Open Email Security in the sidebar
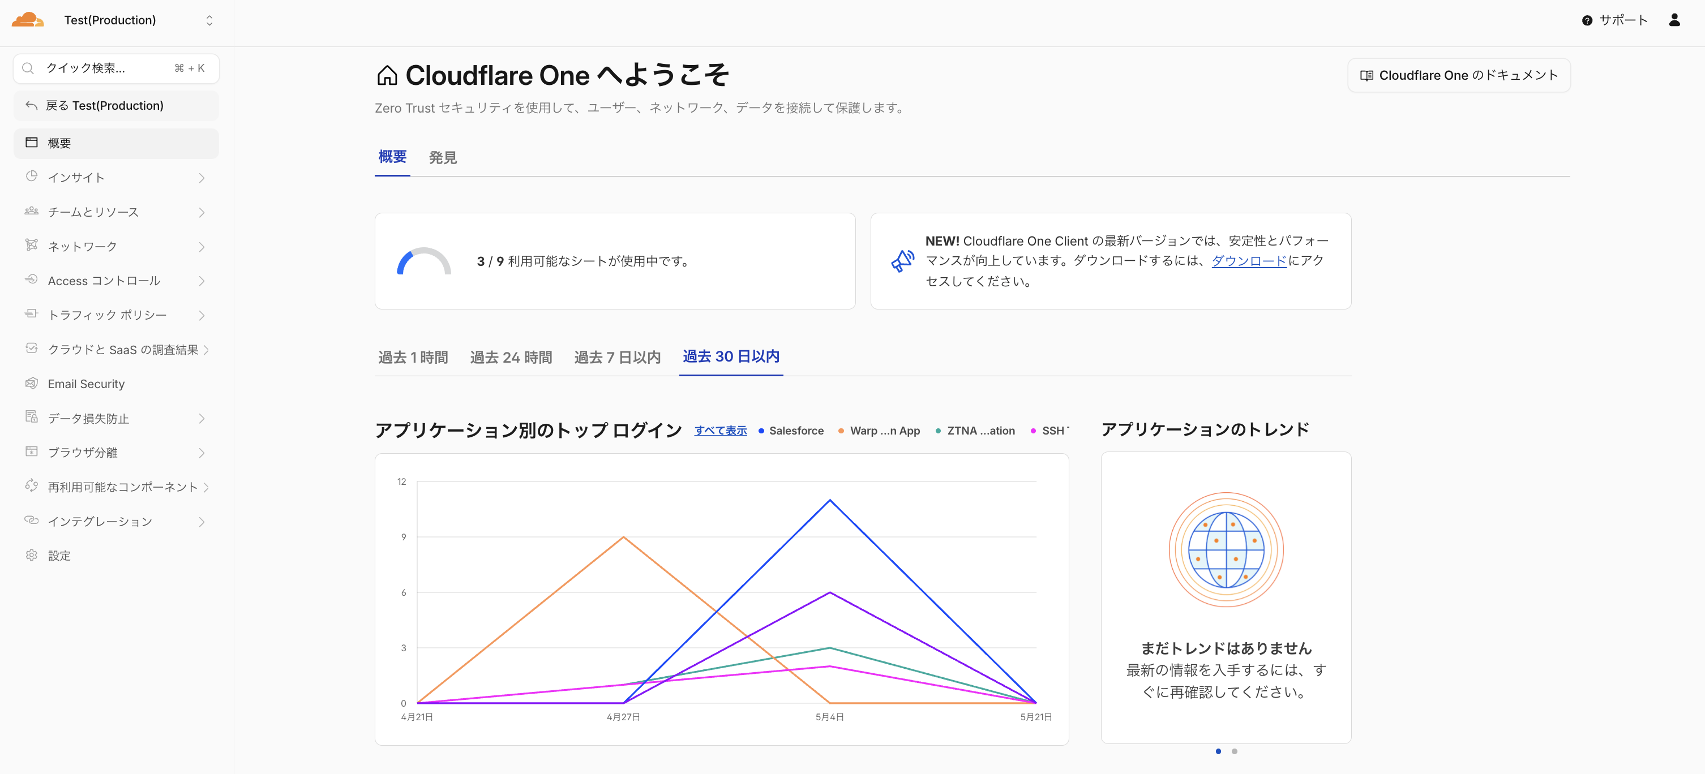Screen dimensions: 1705x774 [x=117, y=384]
